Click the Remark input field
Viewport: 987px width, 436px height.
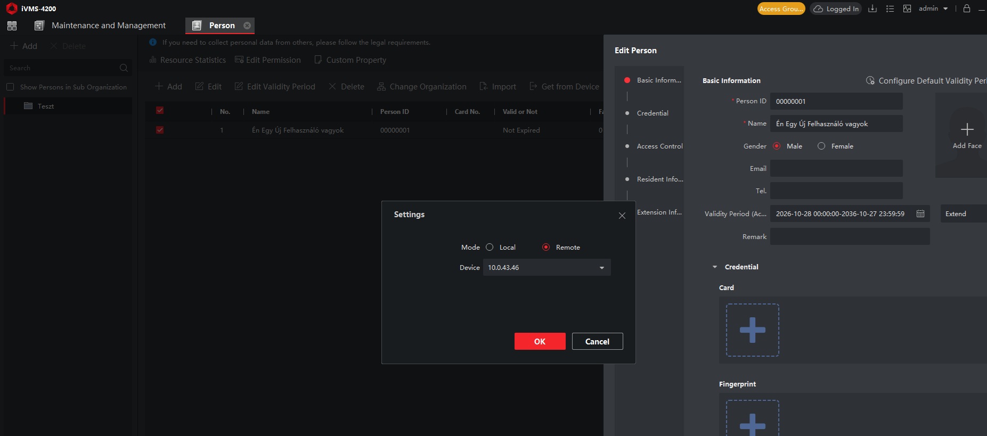(x=850, y=236)
